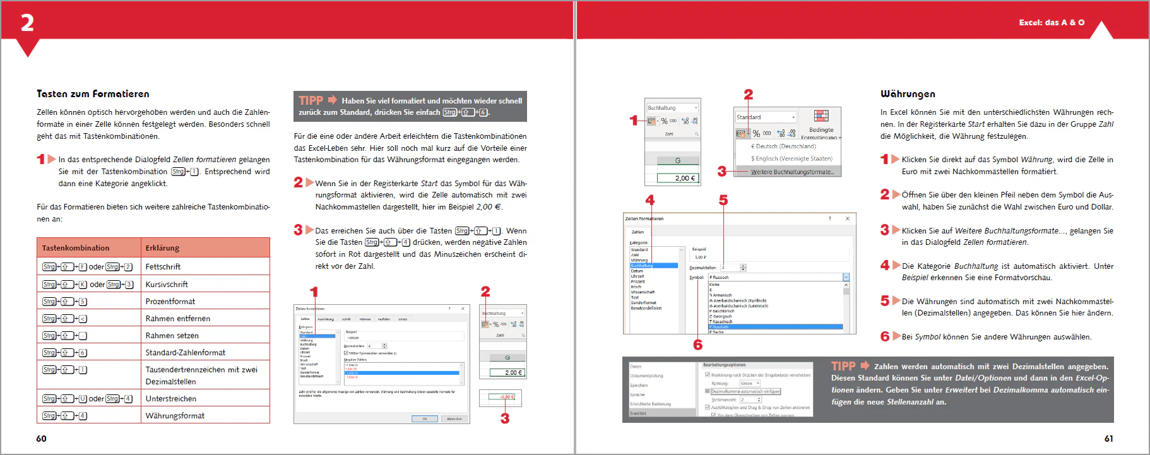Click the Abbrechen button
Viewport: 1150px width, 455px height.
[454, 418]
